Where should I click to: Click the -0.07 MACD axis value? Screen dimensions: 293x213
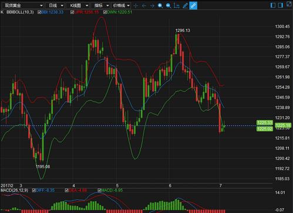(279, 210)
